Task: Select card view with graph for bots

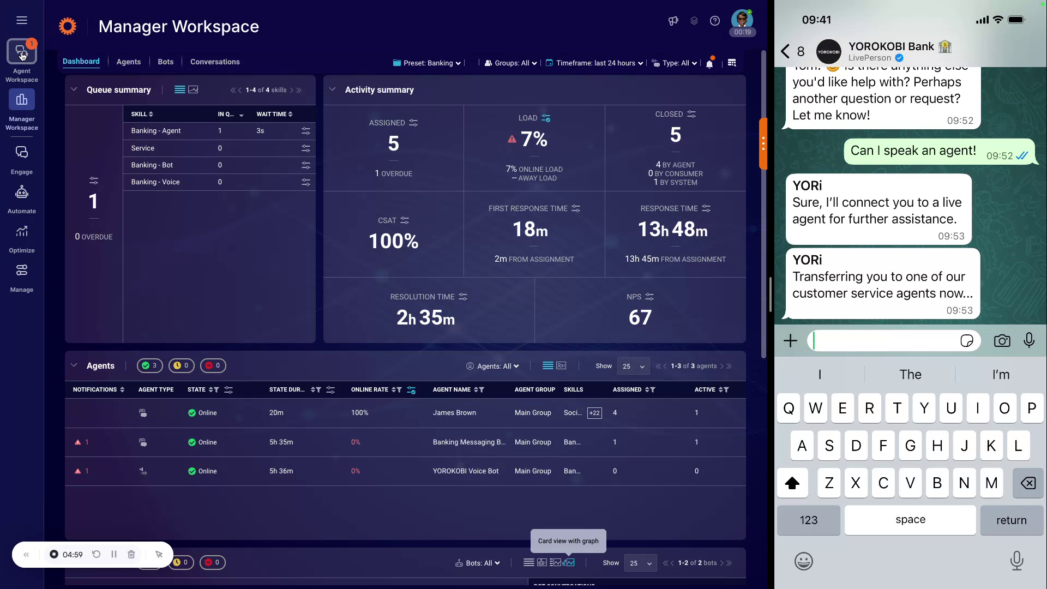Action: pyautogui.click(x=569, y=563)
